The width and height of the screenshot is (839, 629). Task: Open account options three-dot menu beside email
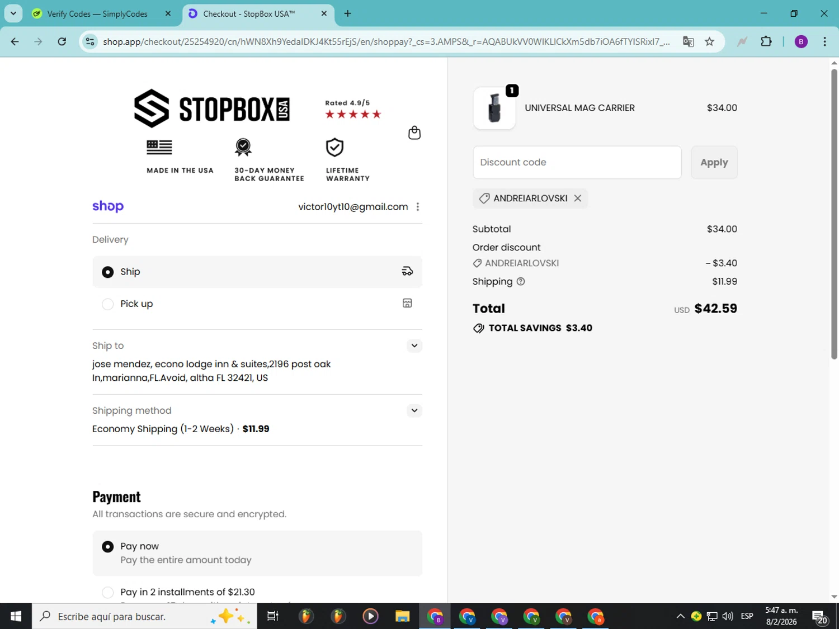[418, 207]
